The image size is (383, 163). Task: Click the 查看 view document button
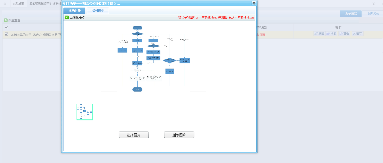344,34
